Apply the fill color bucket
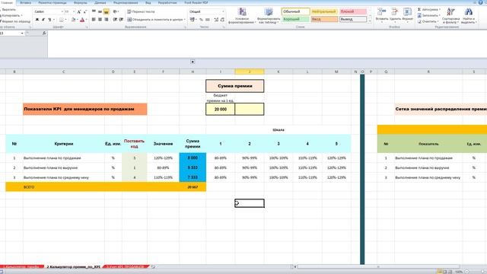The width and height of the screenshot is (487, 274). 73,20
